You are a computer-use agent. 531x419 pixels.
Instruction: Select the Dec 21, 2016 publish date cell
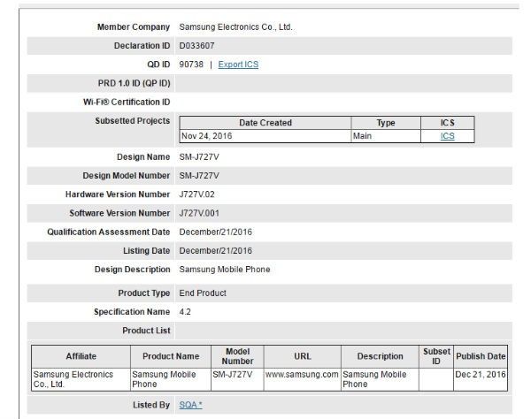pos(481,379)
